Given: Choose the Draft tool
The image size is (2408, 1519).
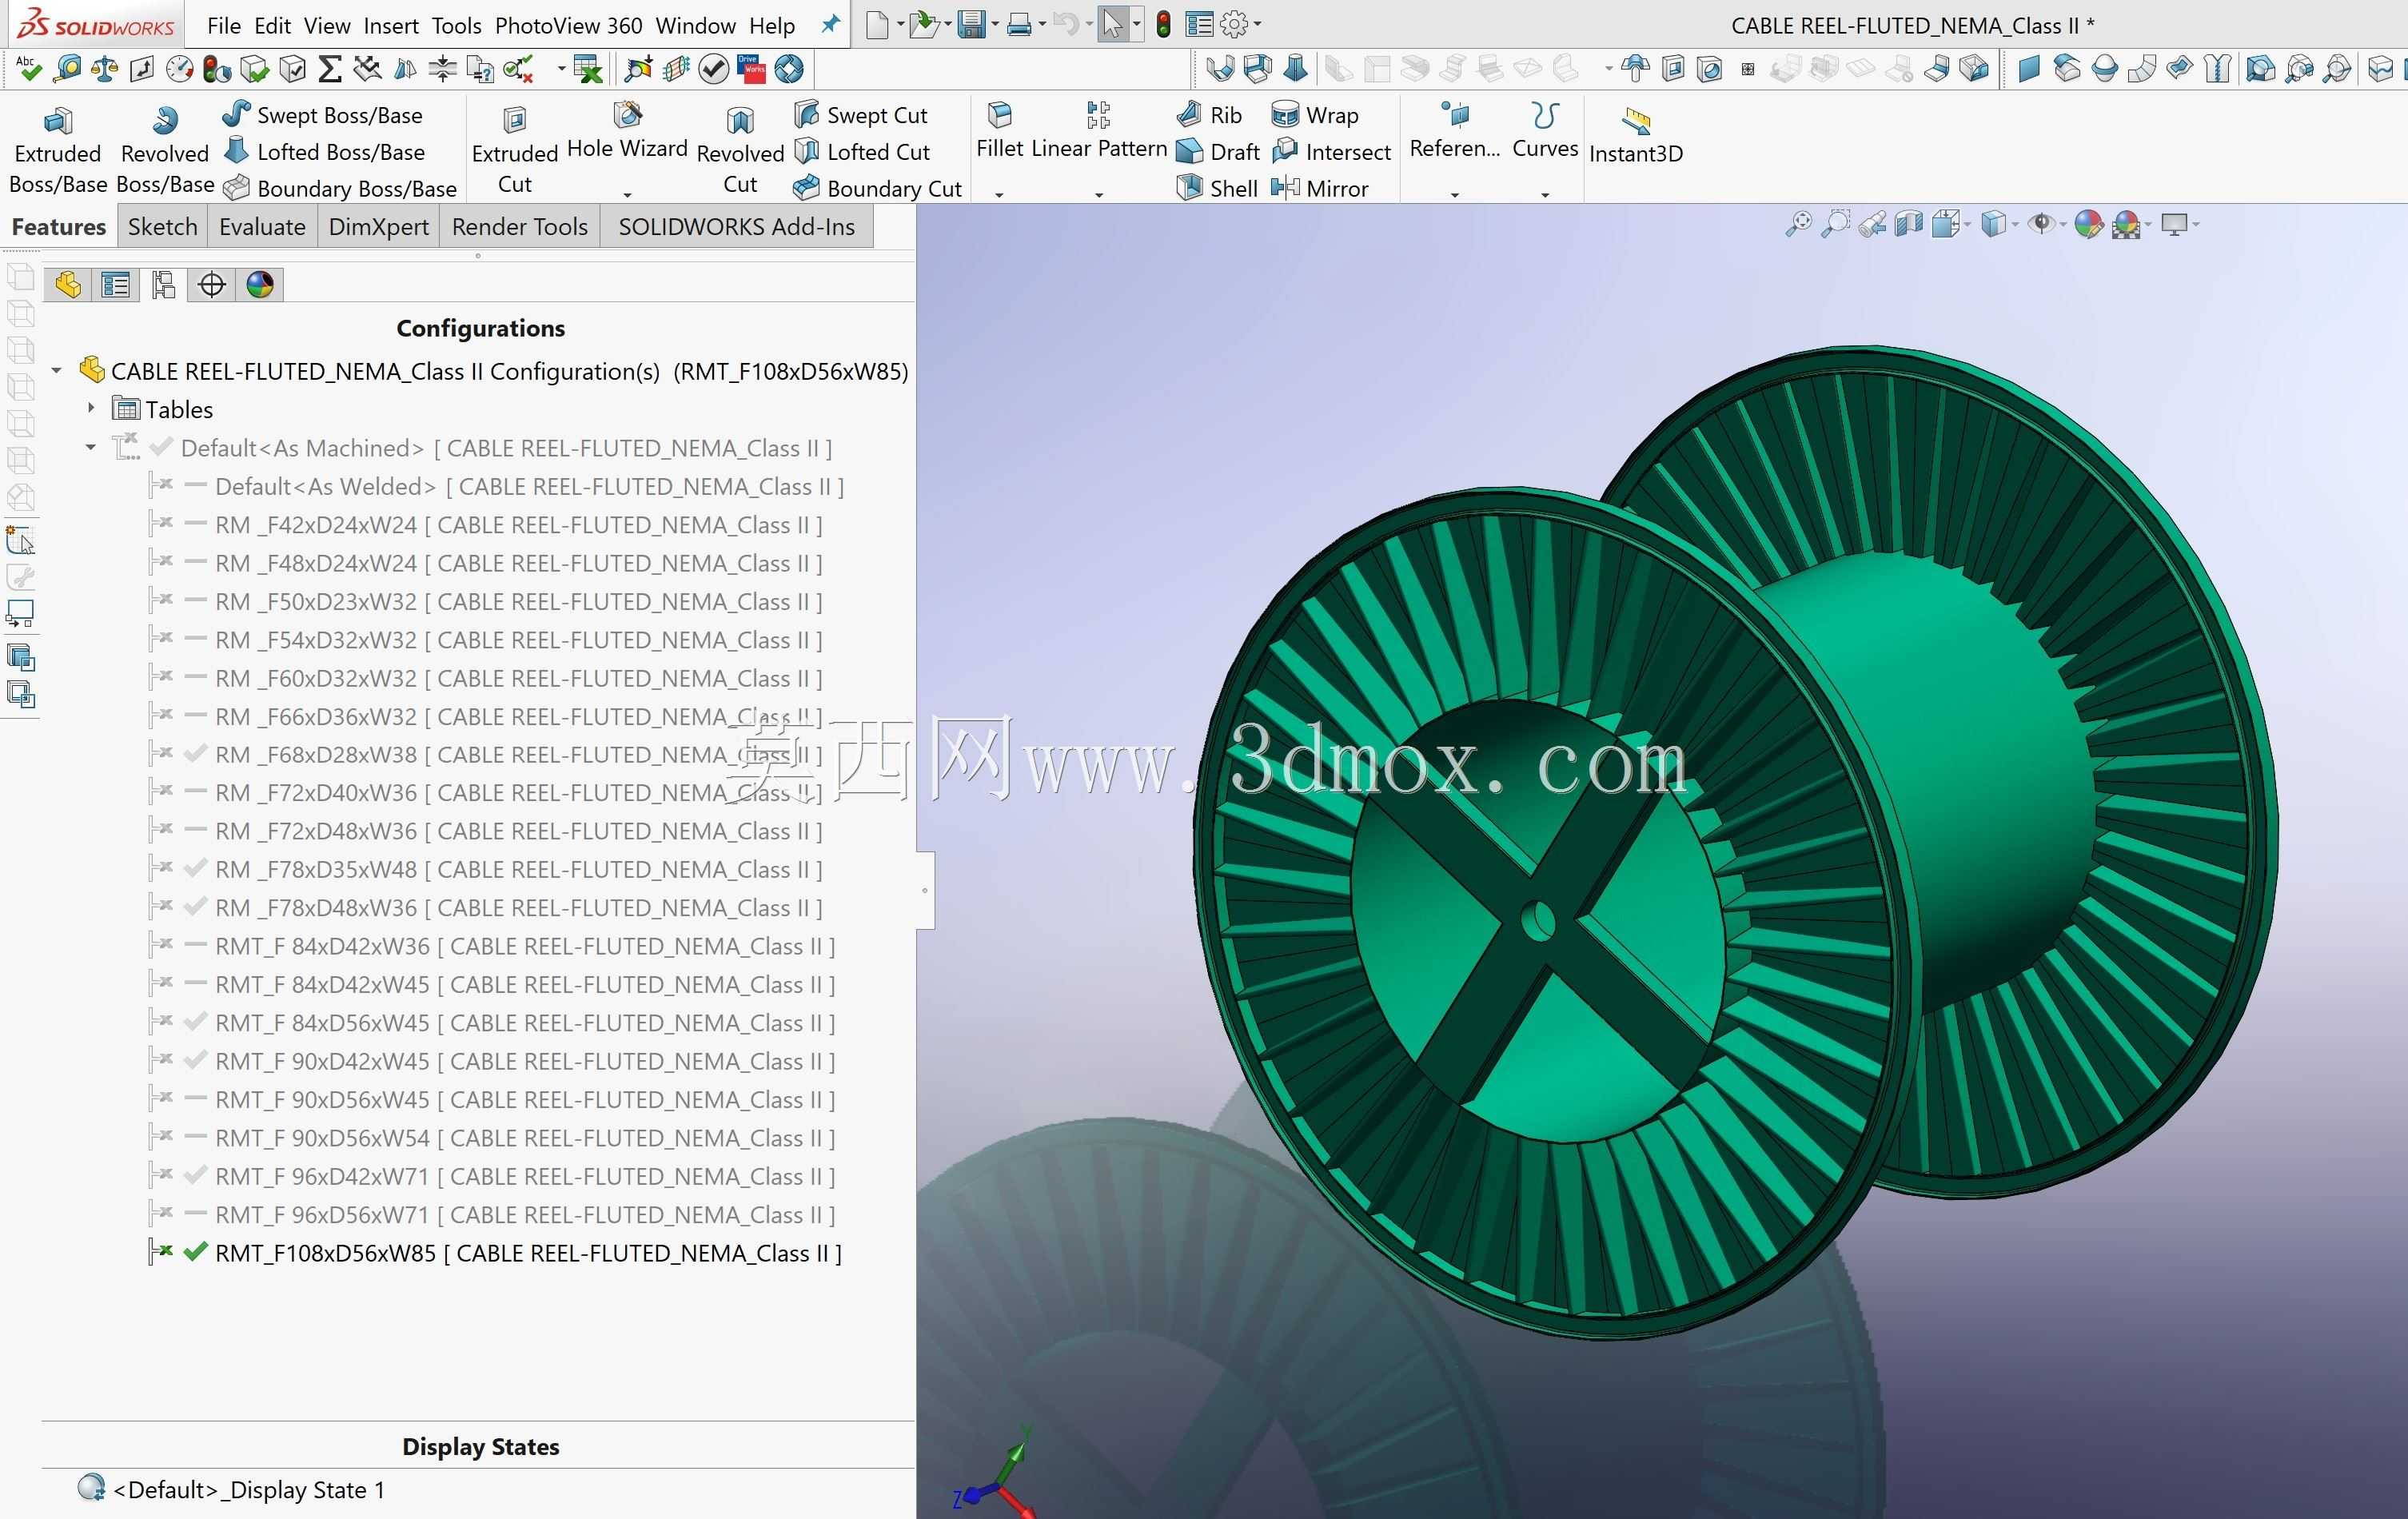Looking at the screenshot, I should 1218,152.
